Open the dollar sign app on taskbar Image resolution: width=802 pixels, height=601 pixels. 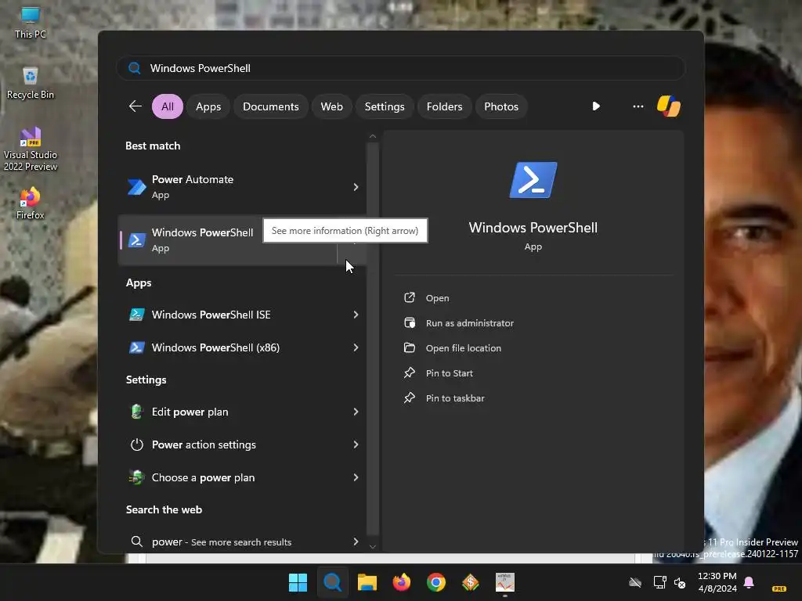pyautogui.click(x=471, y=582)
